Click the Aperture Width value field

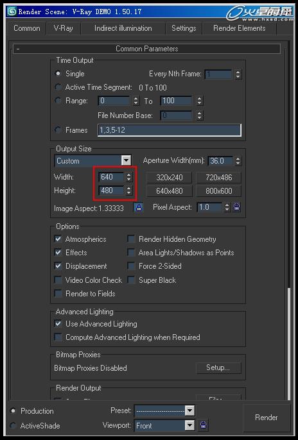point(221,161)
